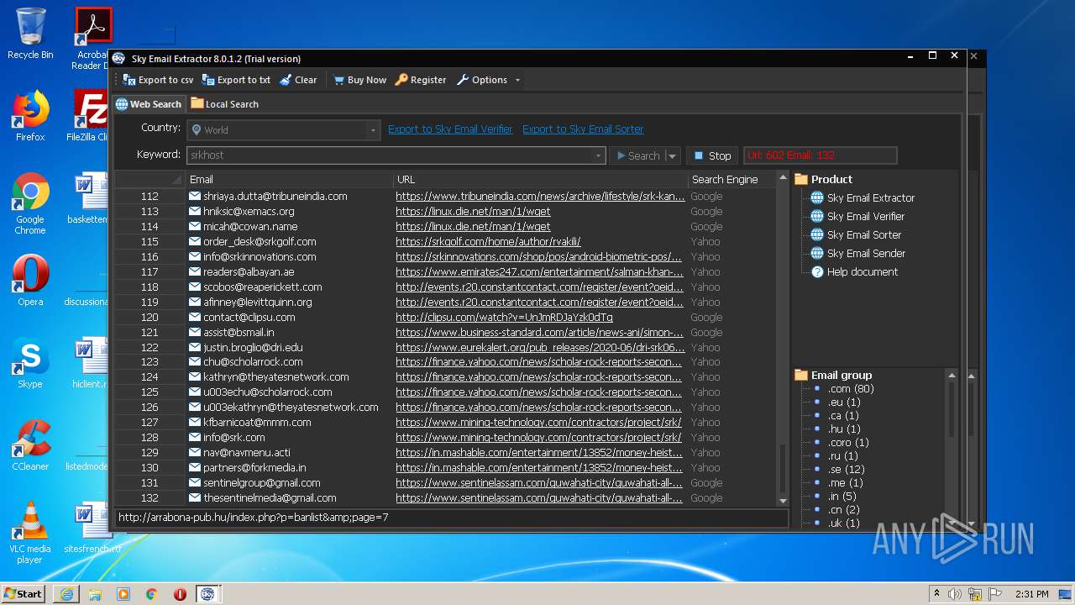Sort by Email column header
Image resolution: width=1075 pixels, height=605 pixels.
coord(290,179)
